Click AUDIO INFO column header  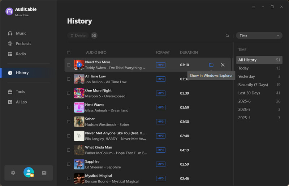pos(96,52)
